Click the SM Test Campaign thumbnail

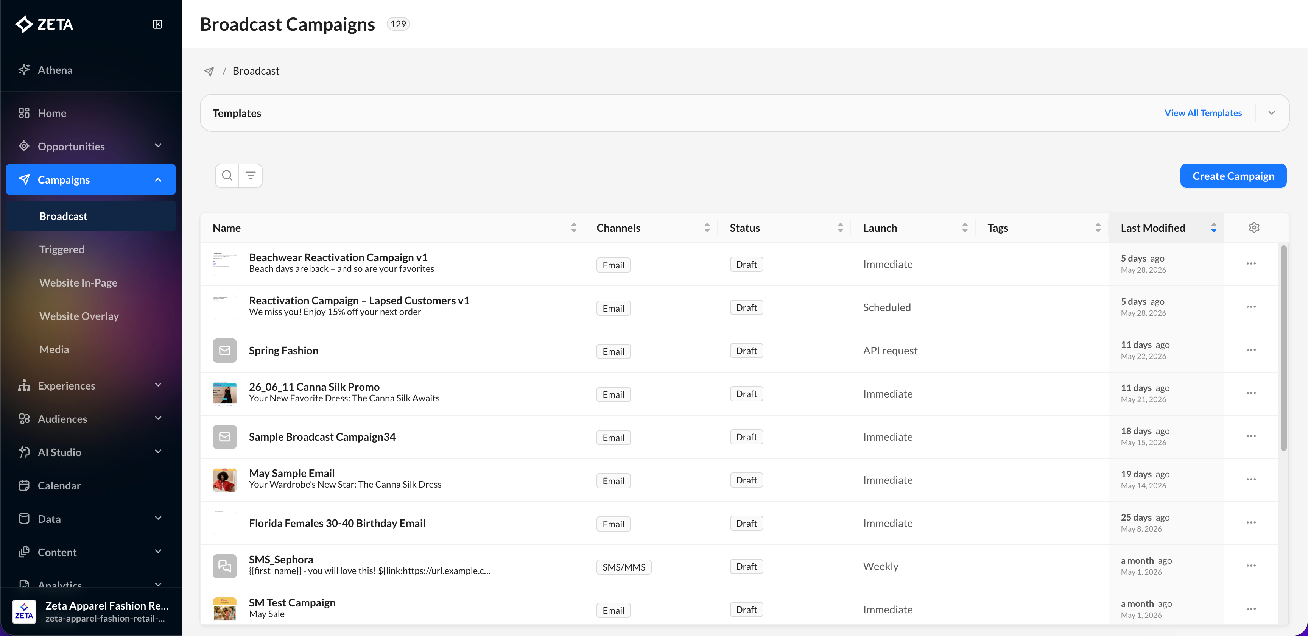224,609
